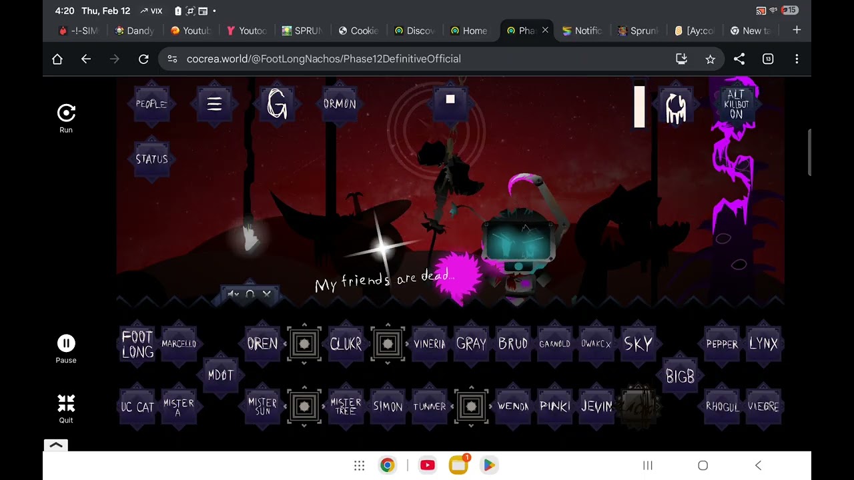Remove the character with the X icon

click(267, 294)
